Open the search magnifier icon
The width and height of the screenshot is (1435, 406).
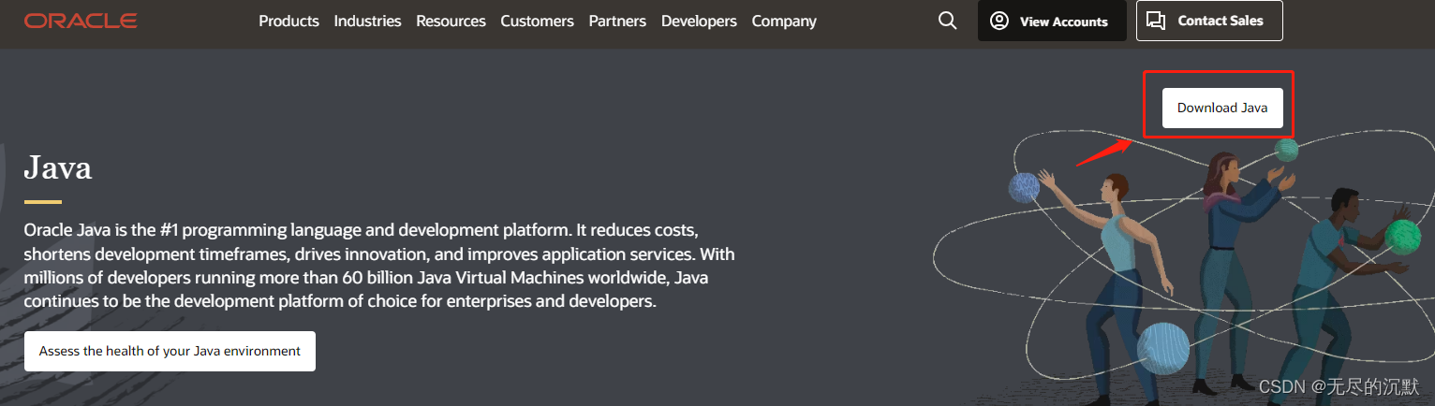point(948,21)
